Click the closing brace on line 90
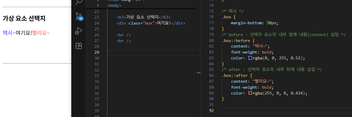Screen dimensions: 352x117 [x=223, y=99]
